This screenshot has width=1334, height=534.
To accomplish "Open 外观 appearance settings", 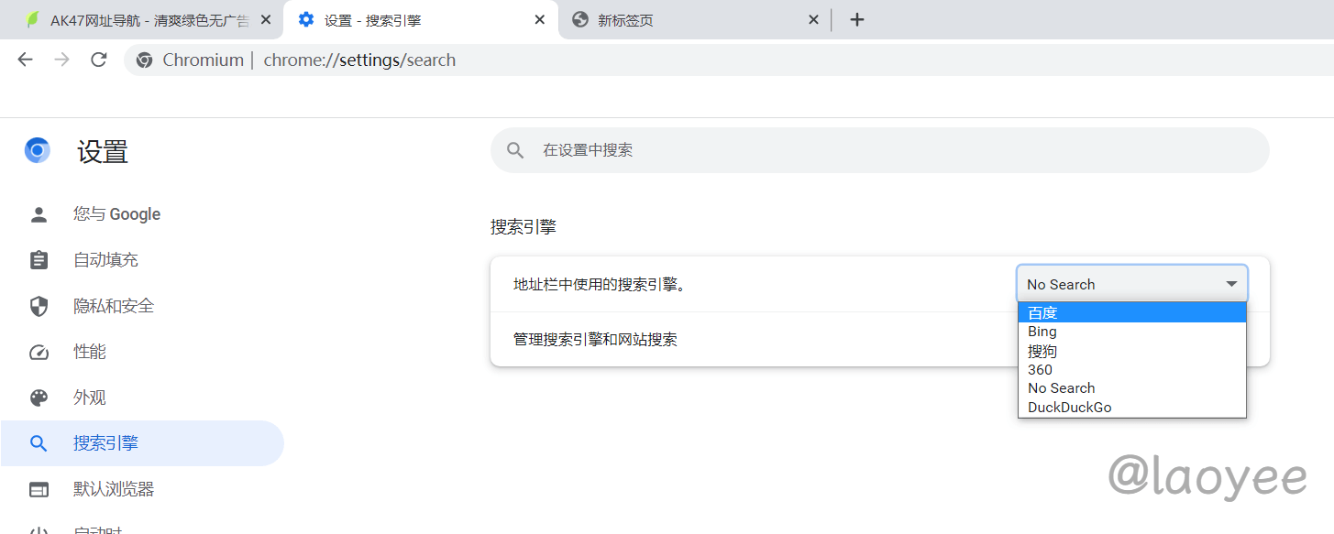I will point(90,398).
